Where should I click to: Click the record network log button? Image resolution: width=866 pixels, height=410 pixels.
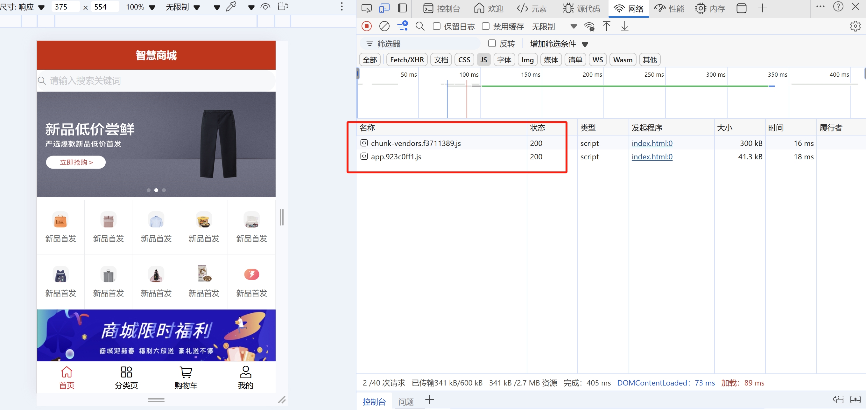(x=366, y=26)
